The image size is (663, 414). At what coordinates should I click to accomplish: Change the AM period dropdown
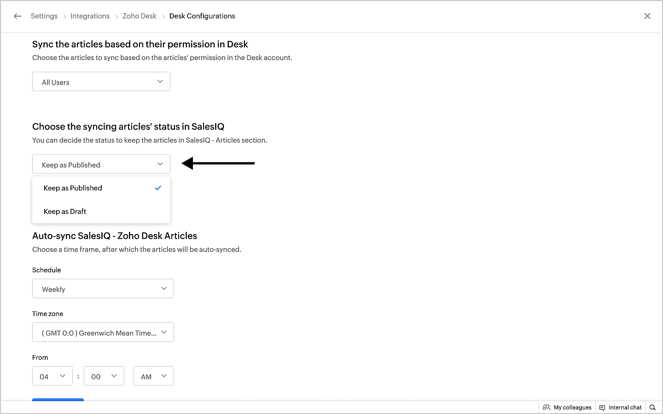click(153, 376)
